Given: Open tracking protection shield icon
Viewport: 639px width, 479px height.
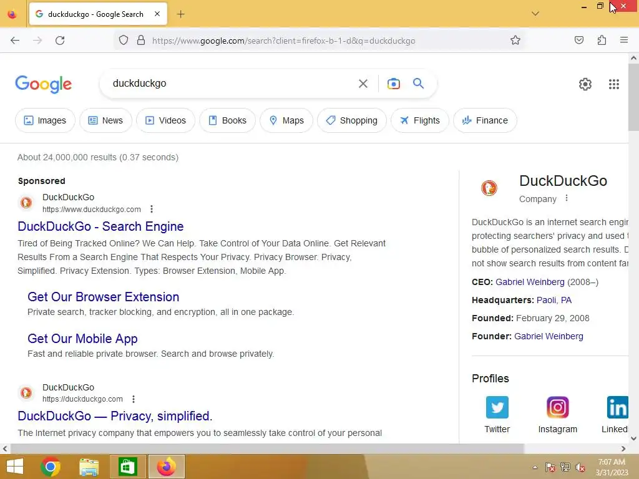Looking at the screenshot, I should coord(124,41).
